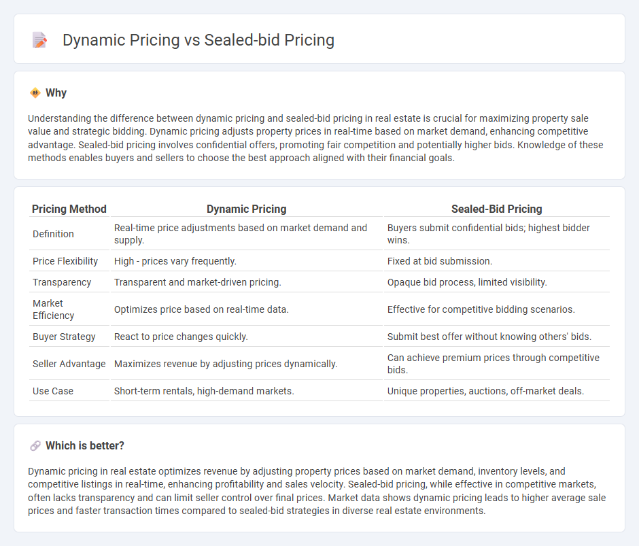The height and width of the screenshot is (546, 639).
Task: Click cell 'React to price changes quickly.'
Action: tap(247, 337)
